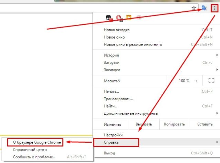Choose Найти... menu item
The height and width of the screenshot is (163, 220).
tap(156, 106)
